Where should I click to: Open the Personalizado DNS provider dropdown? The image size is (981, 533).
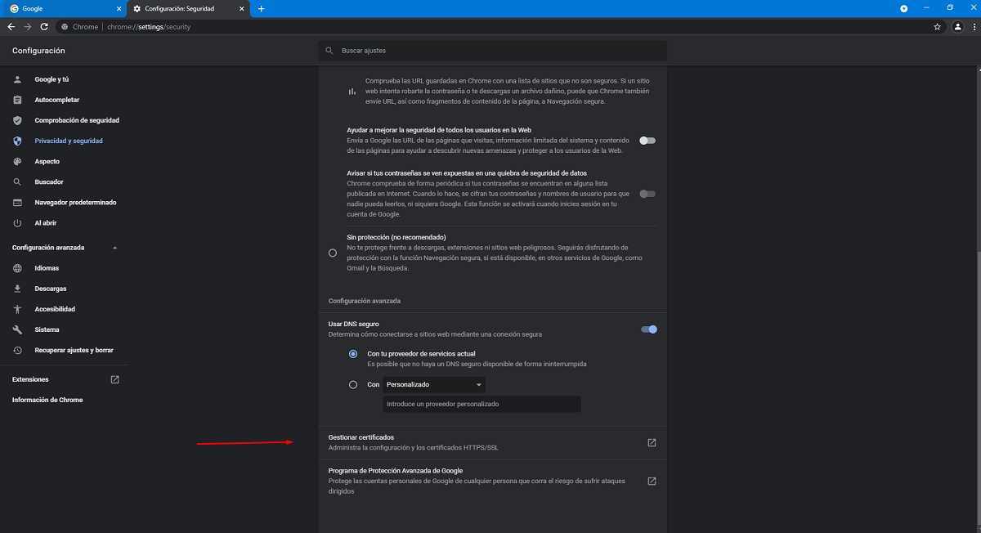point(434,384)
